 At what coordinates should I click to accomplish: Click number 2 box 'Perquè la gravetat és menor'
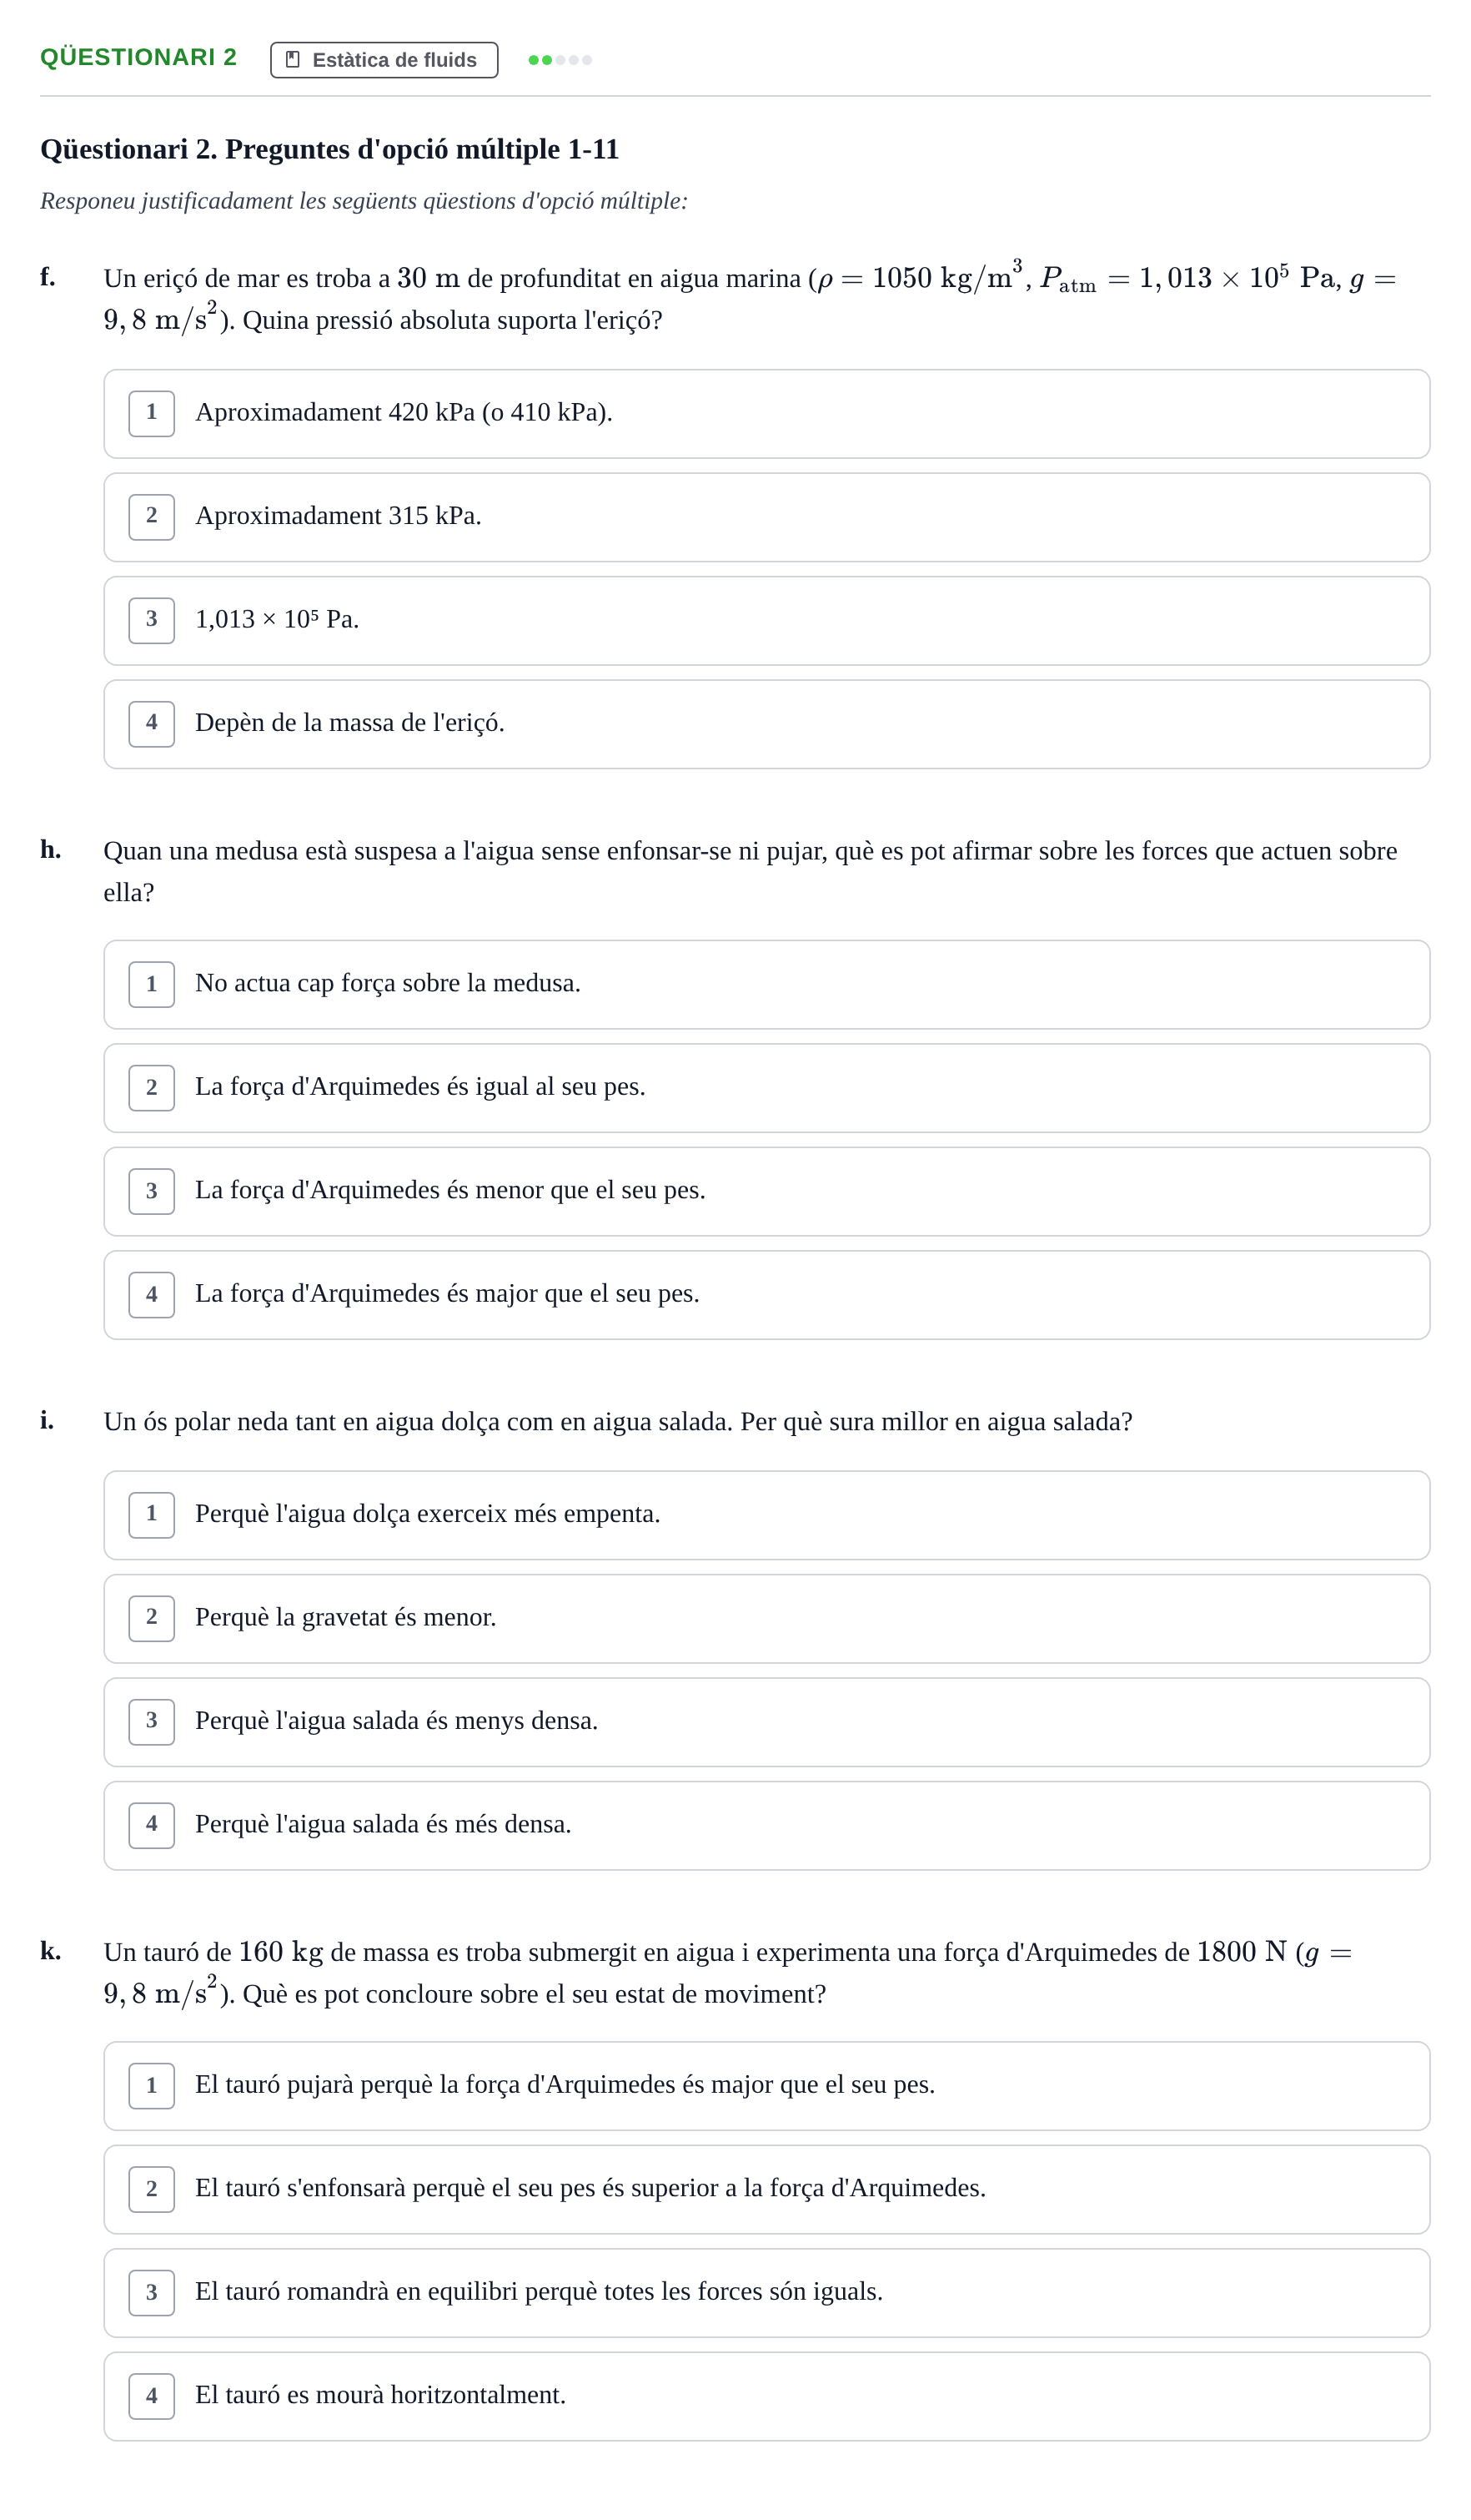coord(152,1619)
